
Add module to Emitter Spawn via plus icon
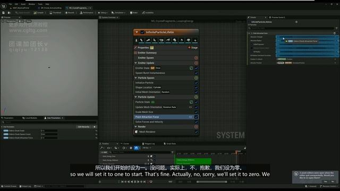[196, 58]
